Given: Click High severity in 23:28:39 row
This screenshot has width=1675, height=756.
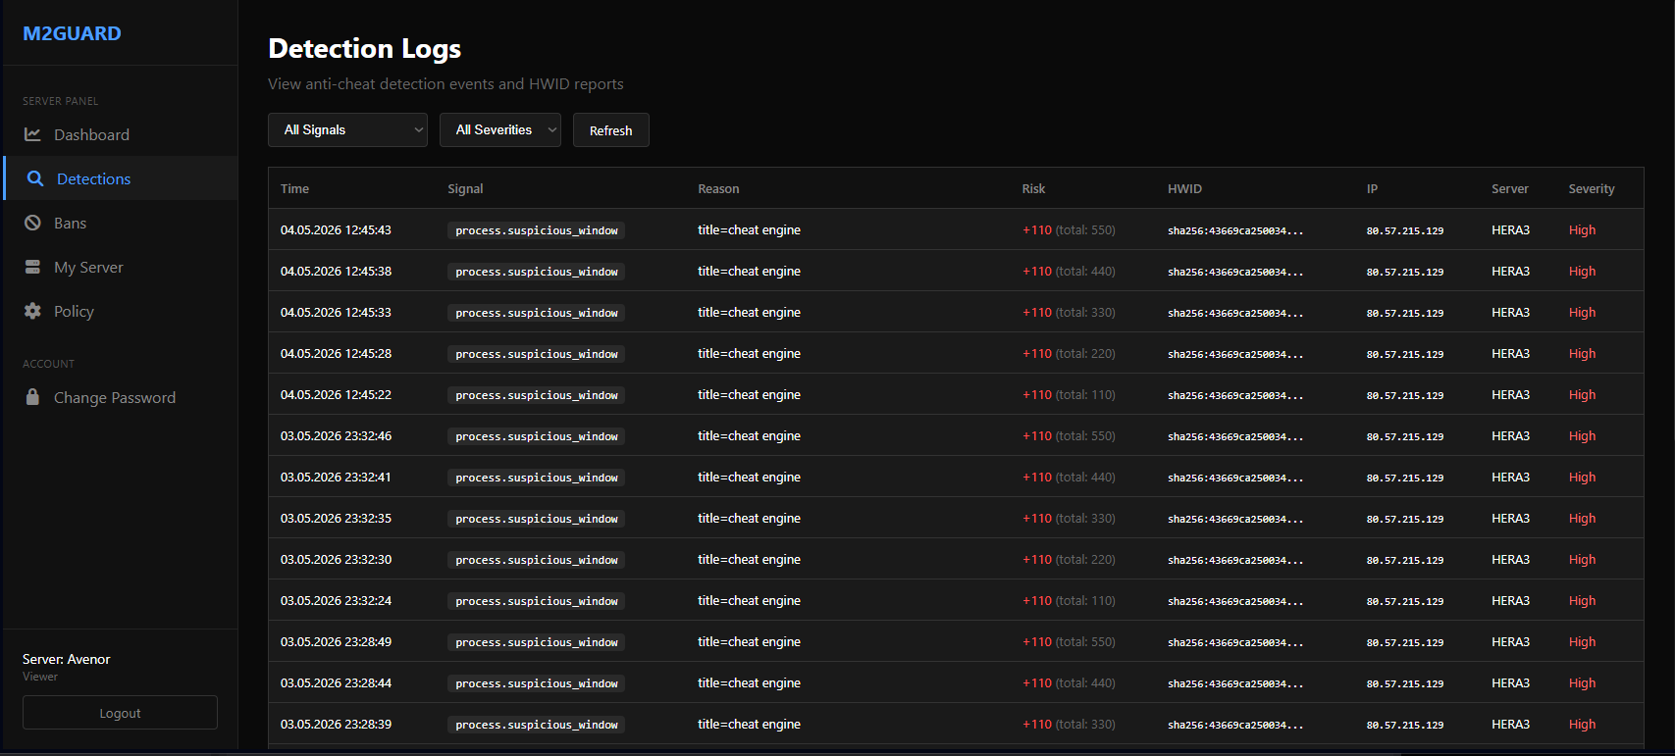Looking at the screenshot, I should tap(1582, 724).
